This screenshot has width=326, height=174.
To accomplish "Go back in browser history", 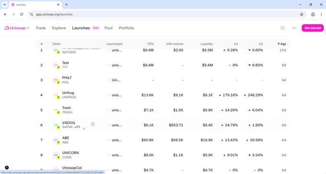I will point(5,14).
